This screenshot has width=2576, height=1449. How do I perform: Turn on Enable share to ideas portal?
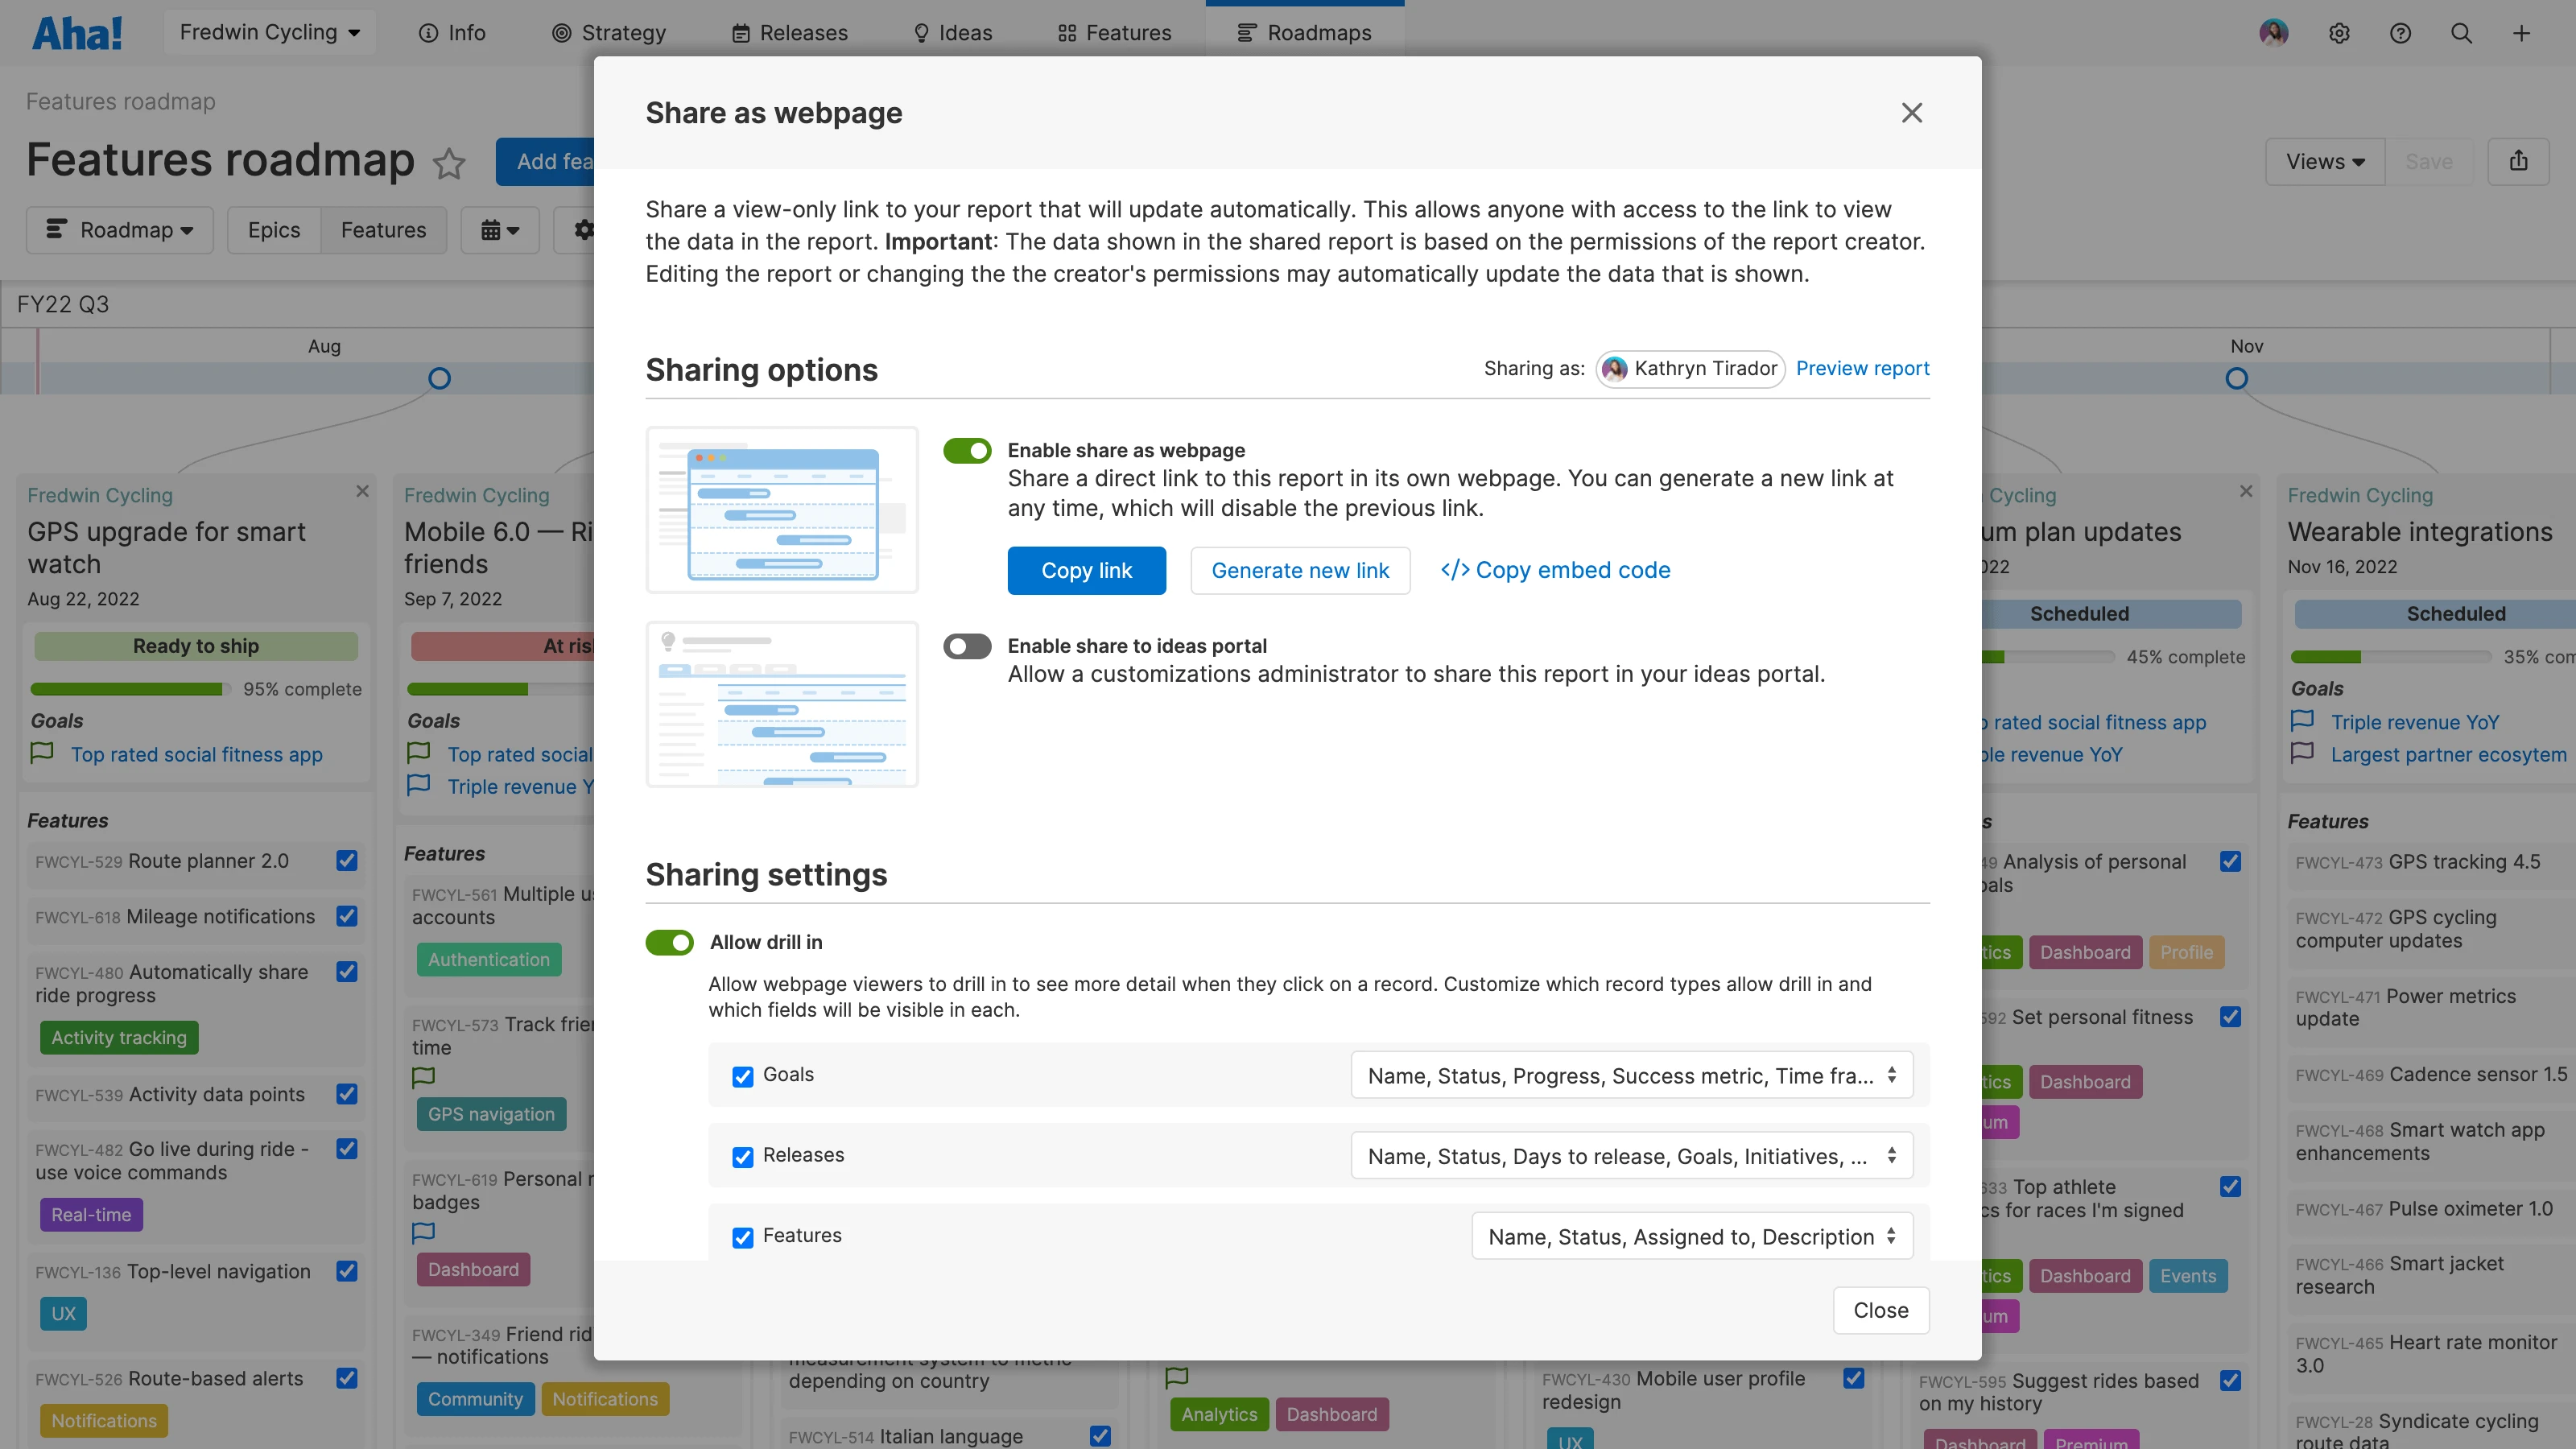click(967, 646)
